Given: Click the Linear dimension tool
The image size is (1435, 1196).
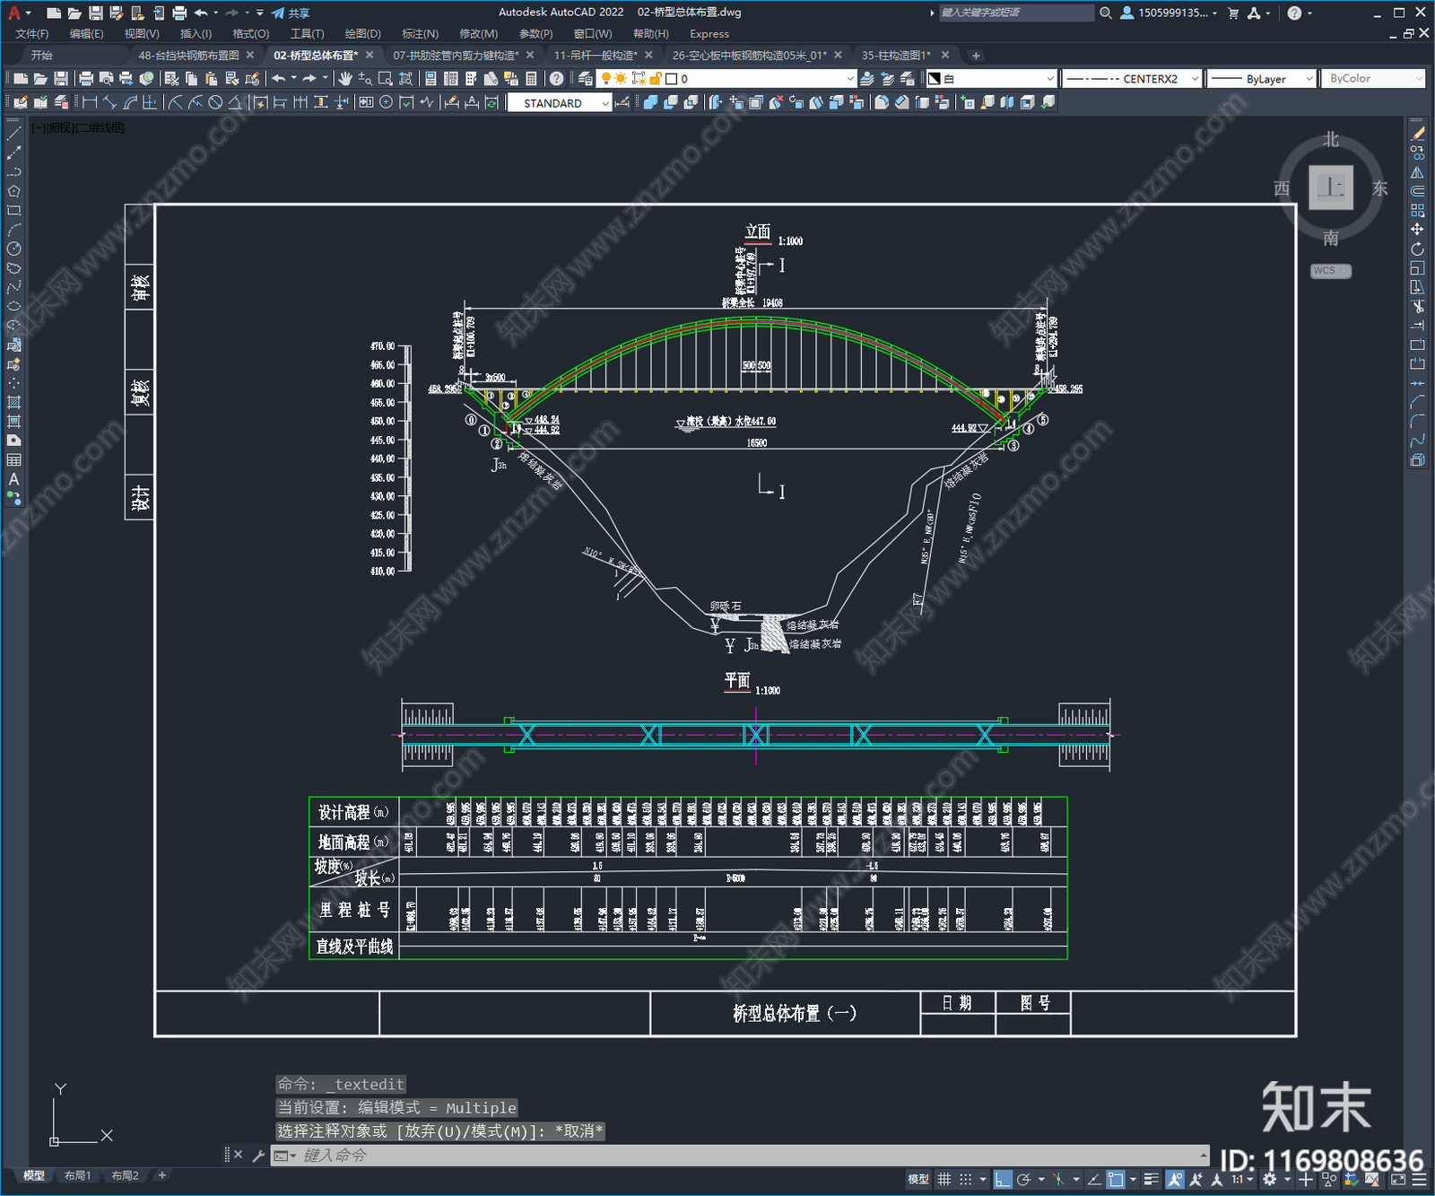Looking at the screenshot, I should (x=90, y=103).
